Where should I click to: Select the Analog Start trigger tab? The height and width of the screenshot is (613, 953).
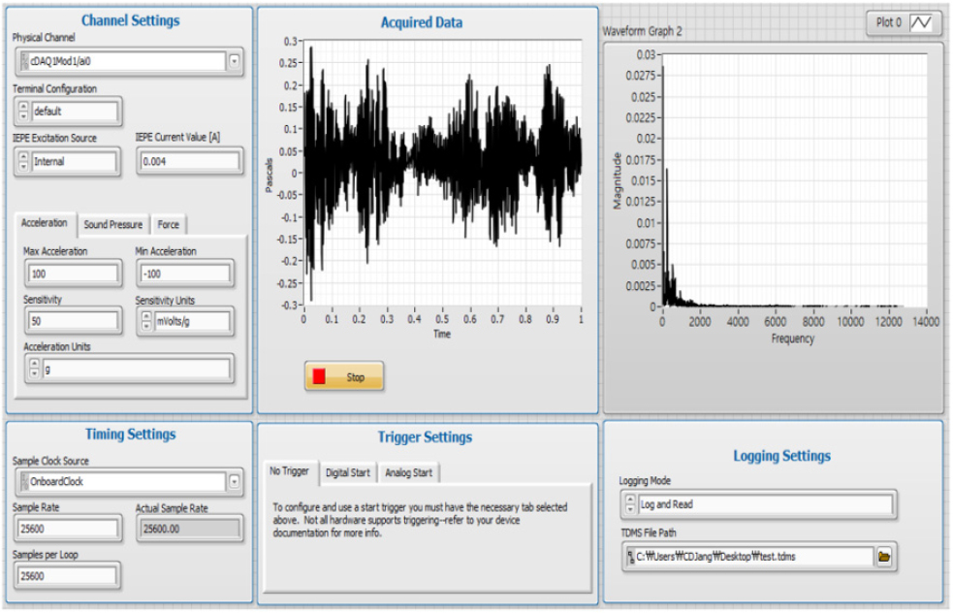[x=409, y=472]
